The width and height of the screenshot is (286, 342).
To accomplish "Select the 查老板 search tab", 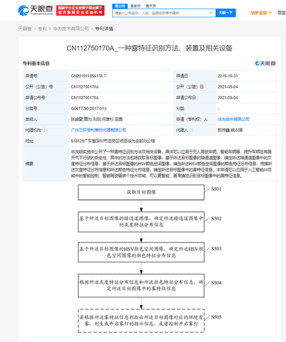I will tap(136, 6).
